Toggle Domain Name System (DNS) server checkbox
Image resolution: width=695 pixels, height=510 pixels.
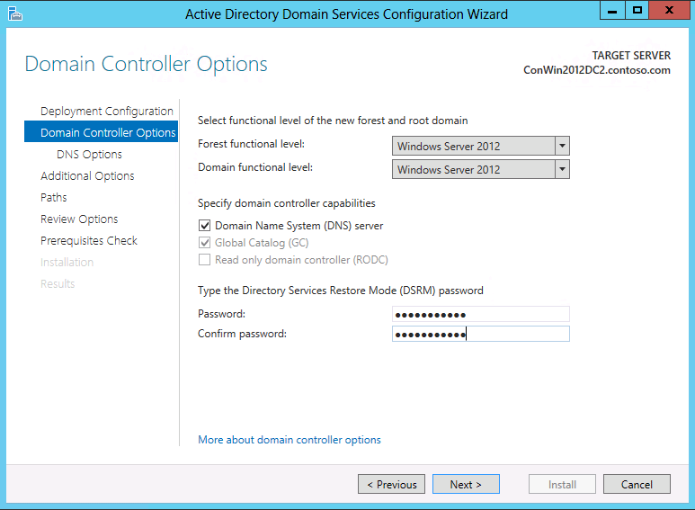click(x=204, y=225)
